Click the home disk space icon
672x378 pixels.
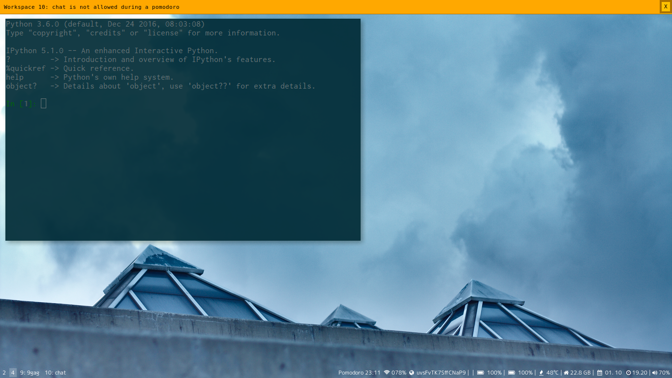pyautogui.click(x=566, y=373)
